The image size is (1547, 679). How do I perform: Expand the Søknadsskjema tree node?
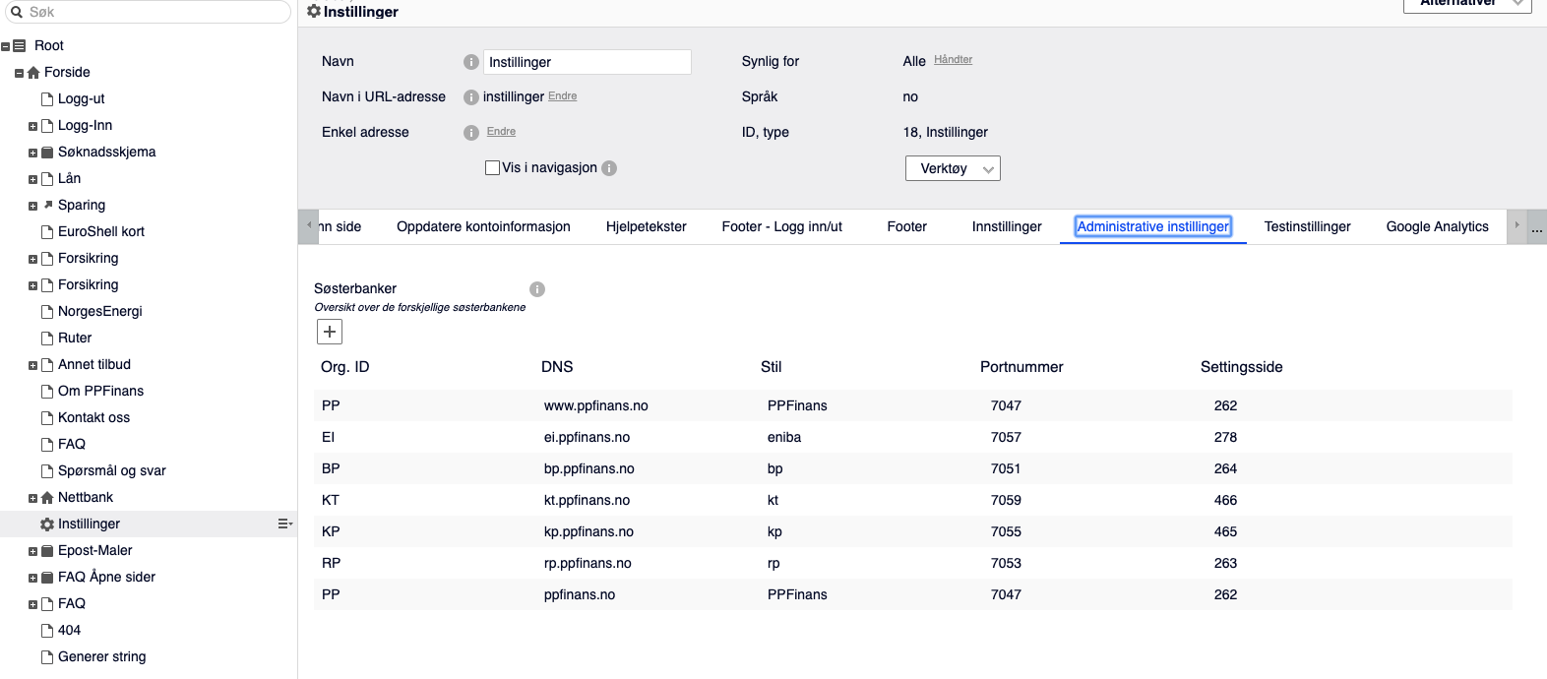tap(32, 154)
